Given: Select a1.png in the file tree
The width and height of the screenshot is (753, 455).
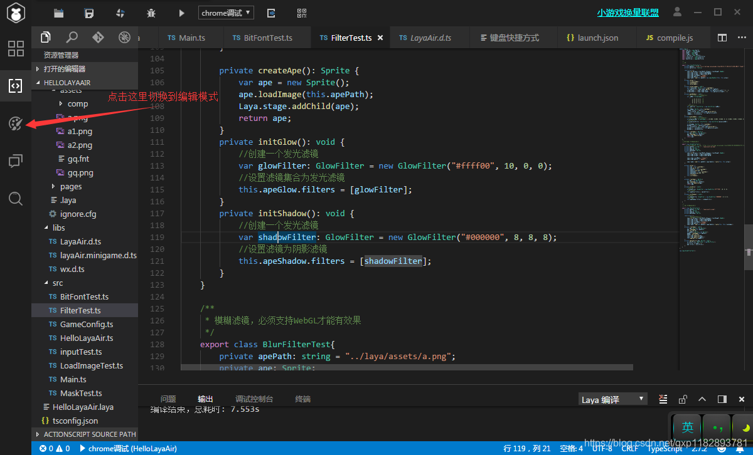Looking at the screenshot, I should (x=80, y=131).
